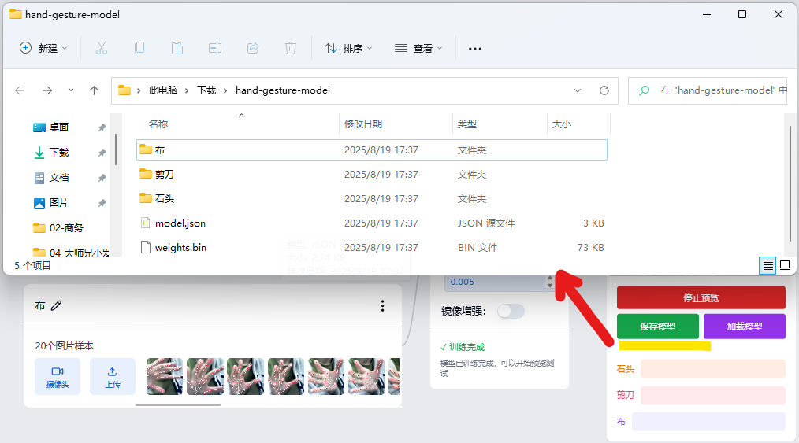Screen dimensions: 799x443
Task: Click the Paste clipboard icon
Action: click(x=177, y=48)
